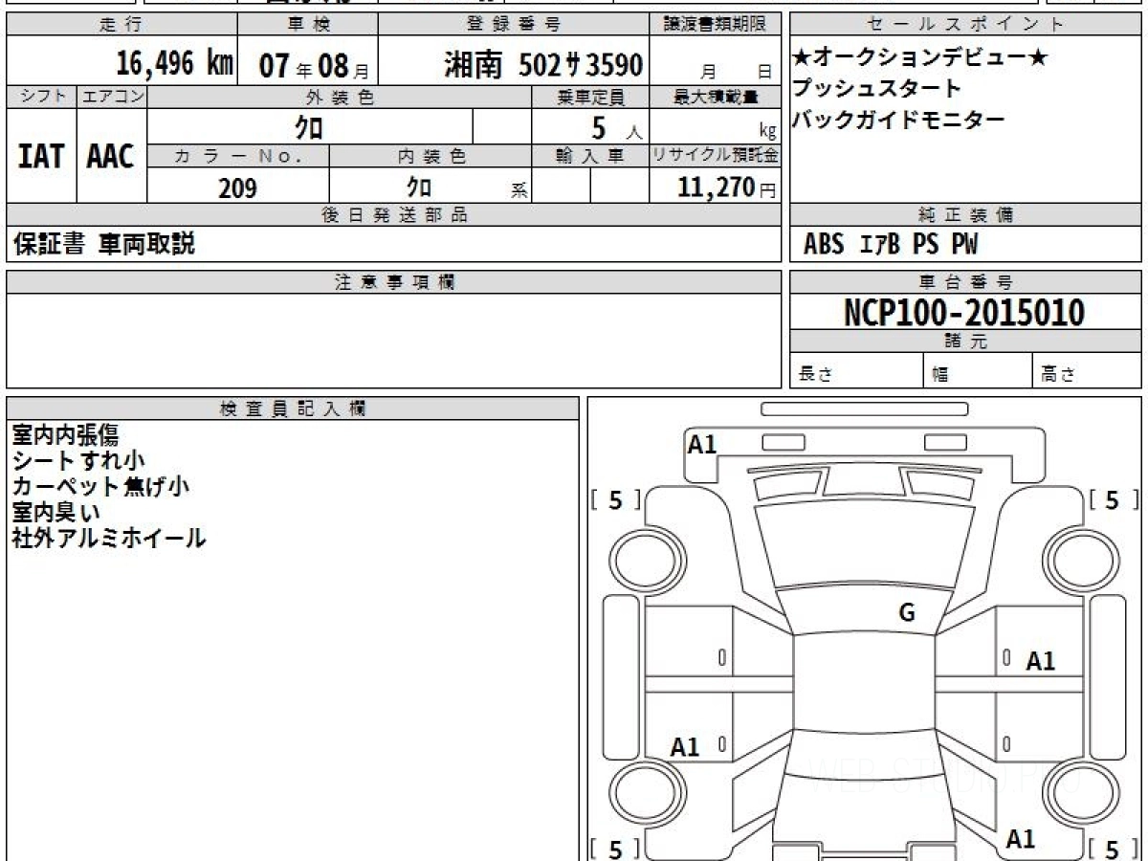Select the クロ value under 外装色
Viewport: 1148px width, 861px height.
309,126
